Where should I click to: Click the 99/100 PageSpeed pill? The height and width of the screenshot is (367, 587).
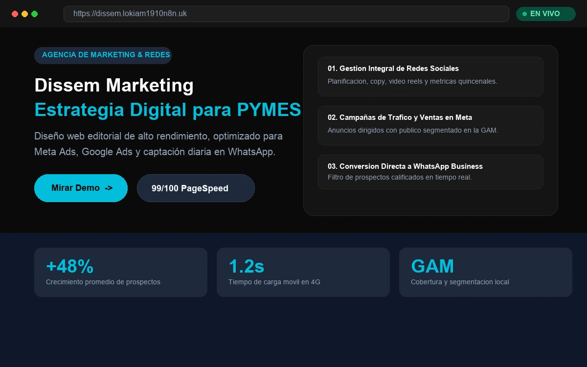click(x=196, y=188)
